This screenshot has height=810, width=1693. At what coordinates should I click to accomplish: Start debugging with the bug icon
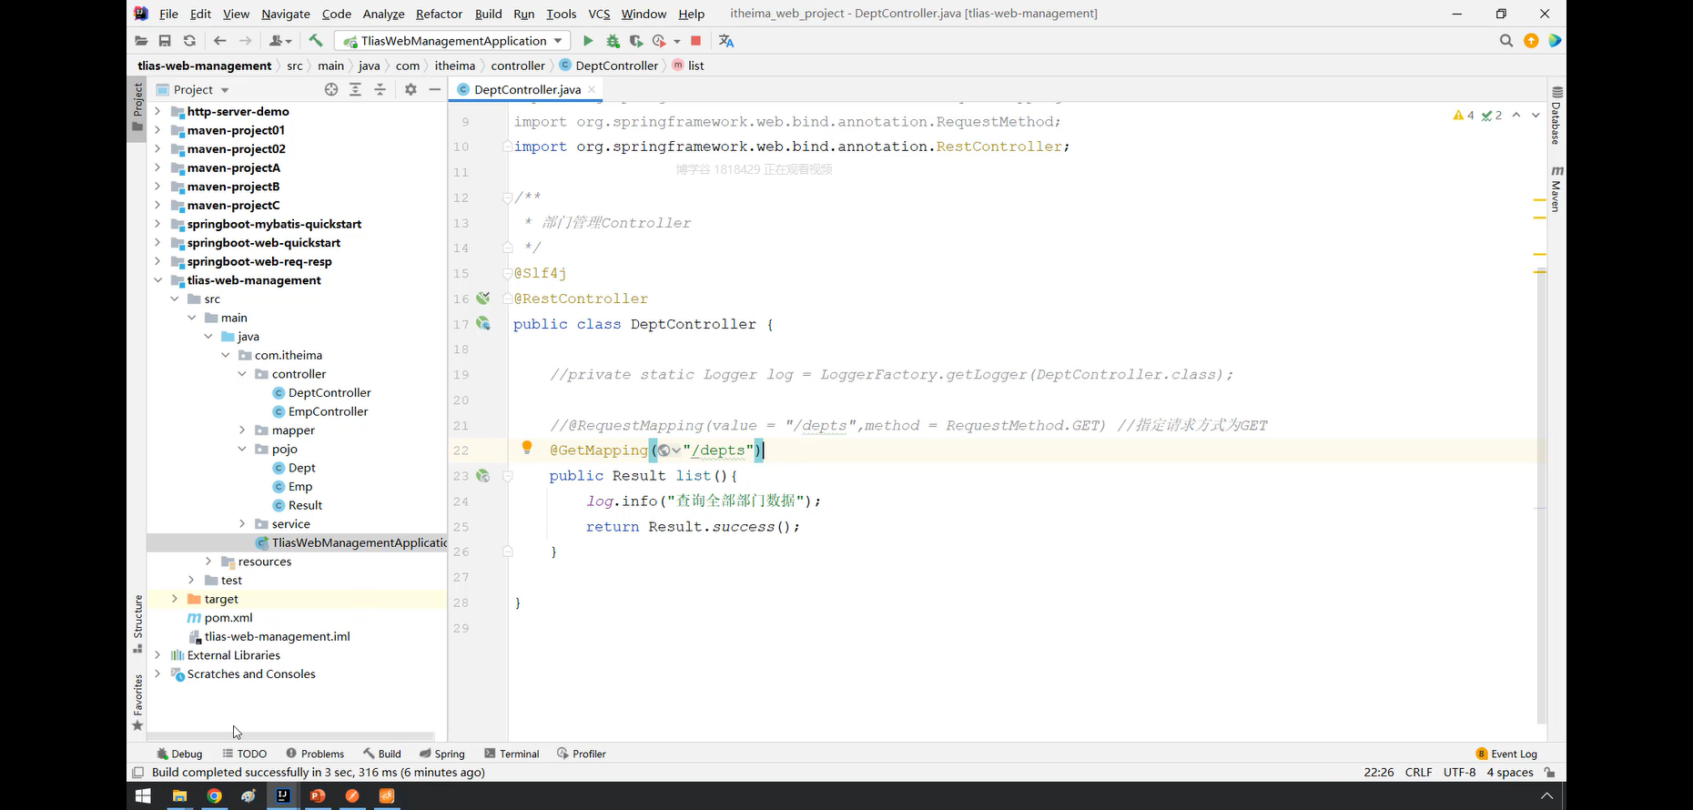coord(613,41)
